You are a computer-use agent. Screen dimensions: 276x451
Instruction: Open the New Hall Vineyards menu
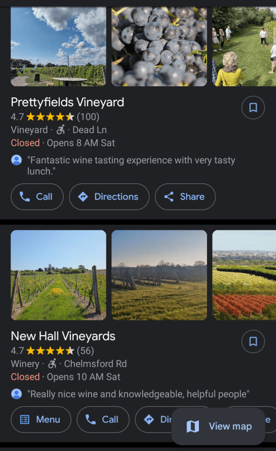pyautogui.click(x=40, y=420)
